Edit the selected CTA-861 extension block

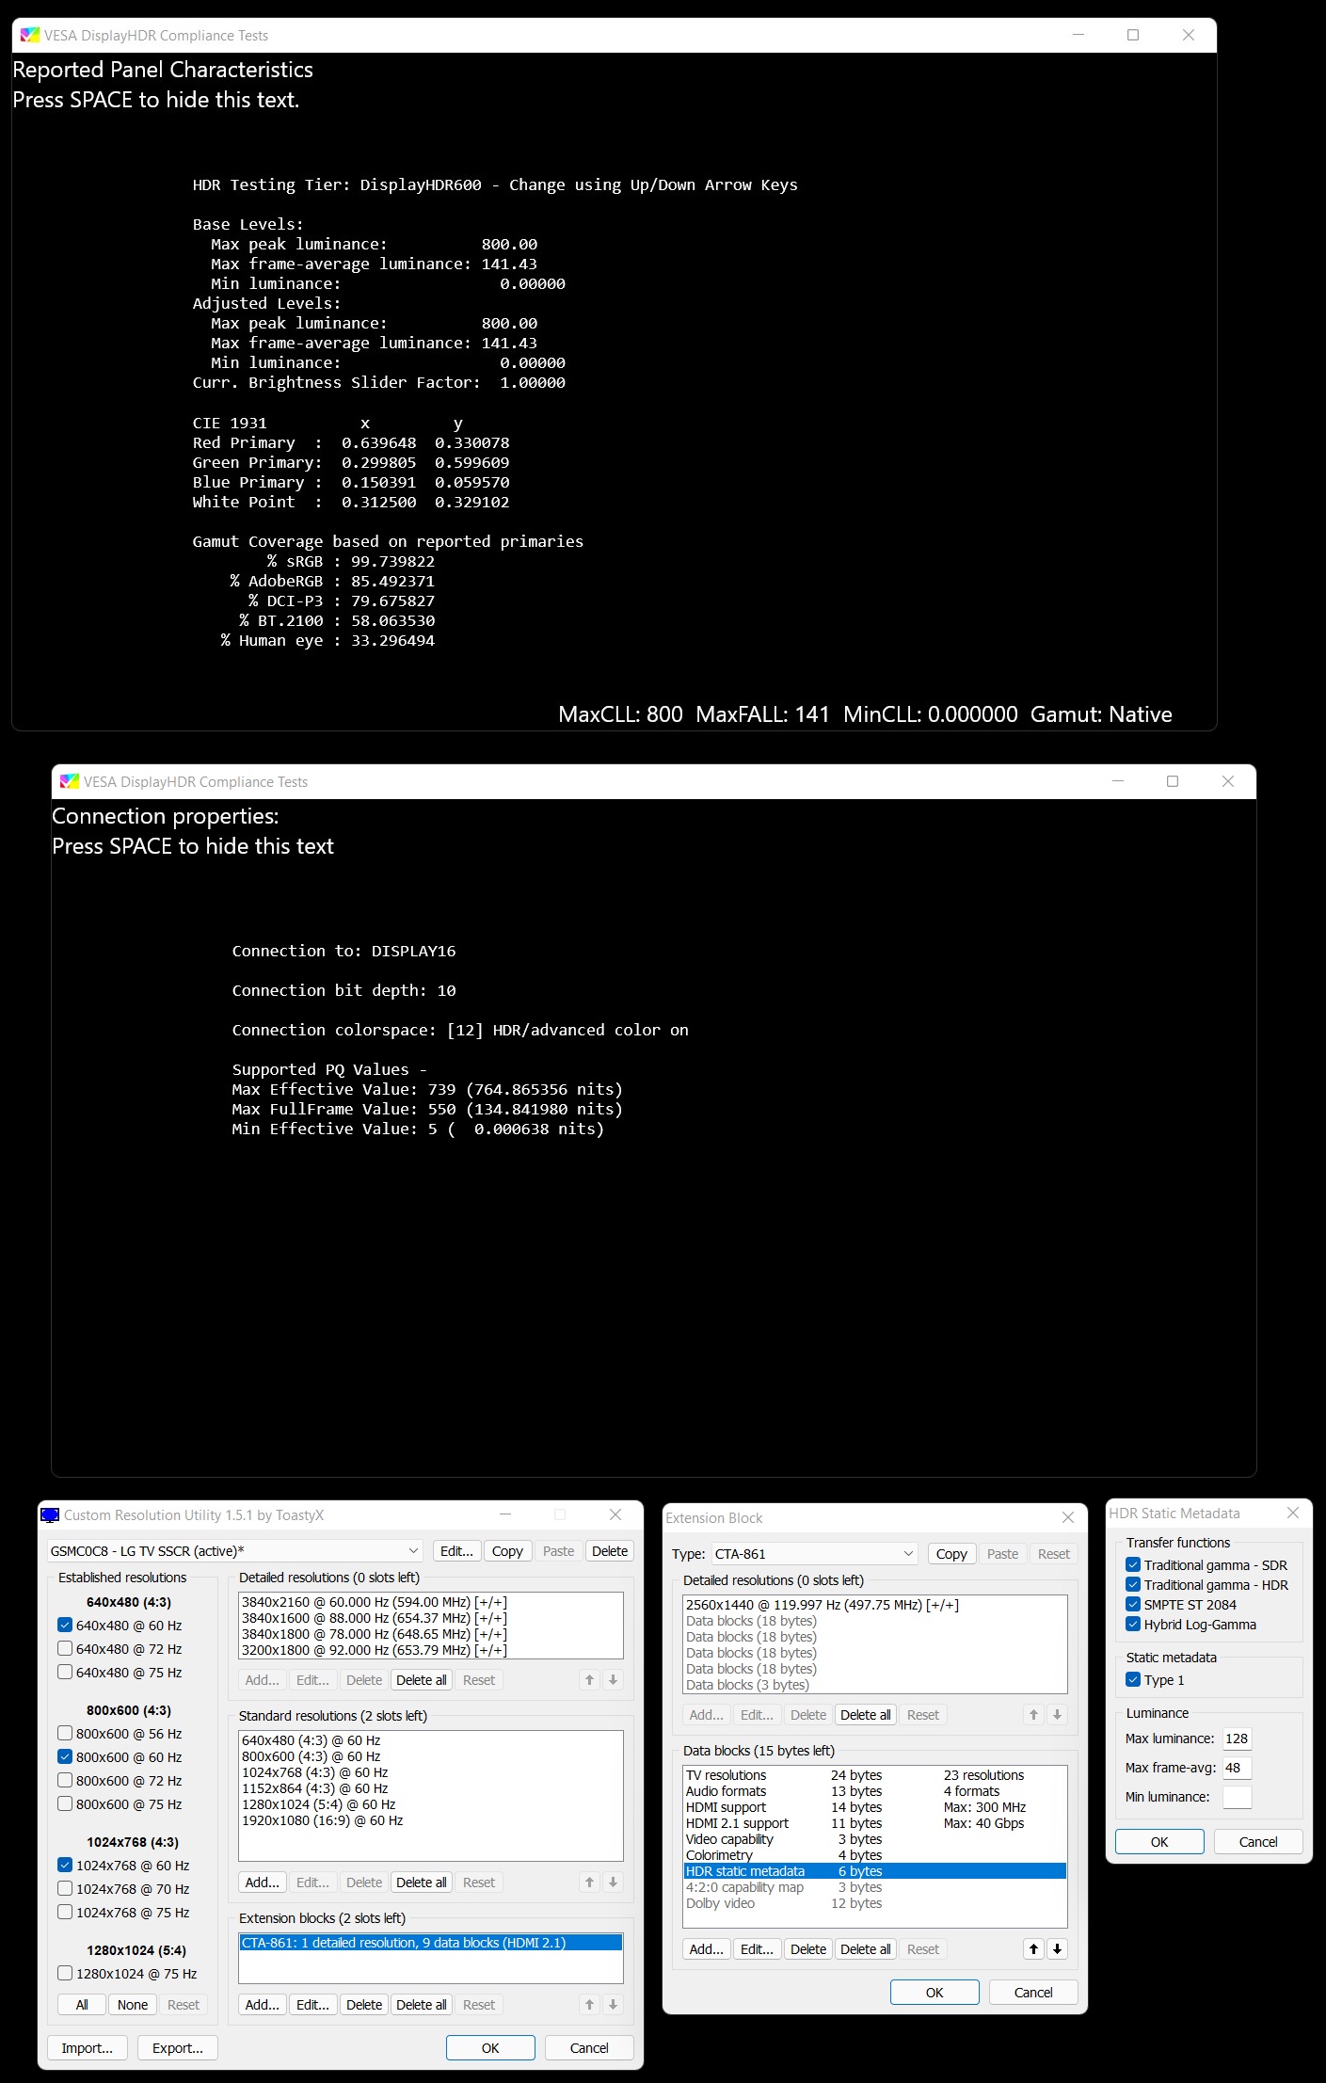point(312,2004)
